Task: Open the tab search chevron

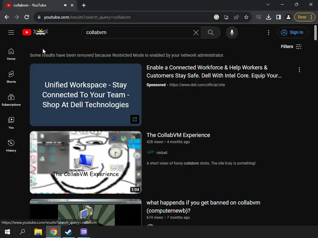Action: [268, 4]
